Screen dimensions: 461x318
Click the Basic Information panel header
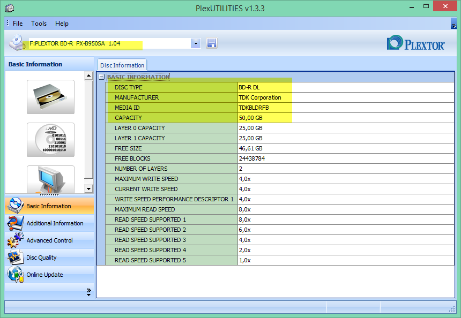pyautogui.click(x=49, y=64)
